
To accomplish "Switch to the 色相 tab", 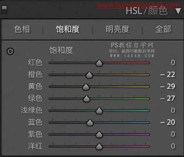I will (22, 29).
